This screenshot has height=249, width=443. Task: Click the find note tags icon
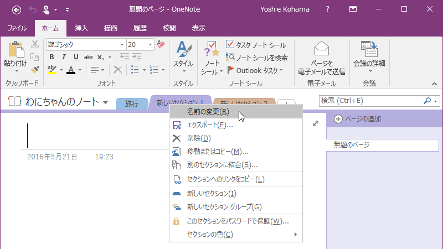pos(230,57)
